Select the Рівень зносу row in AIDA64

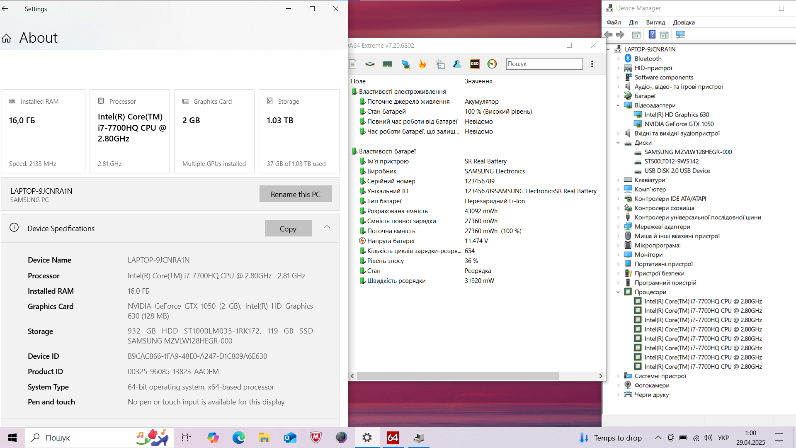click(477, 261)
